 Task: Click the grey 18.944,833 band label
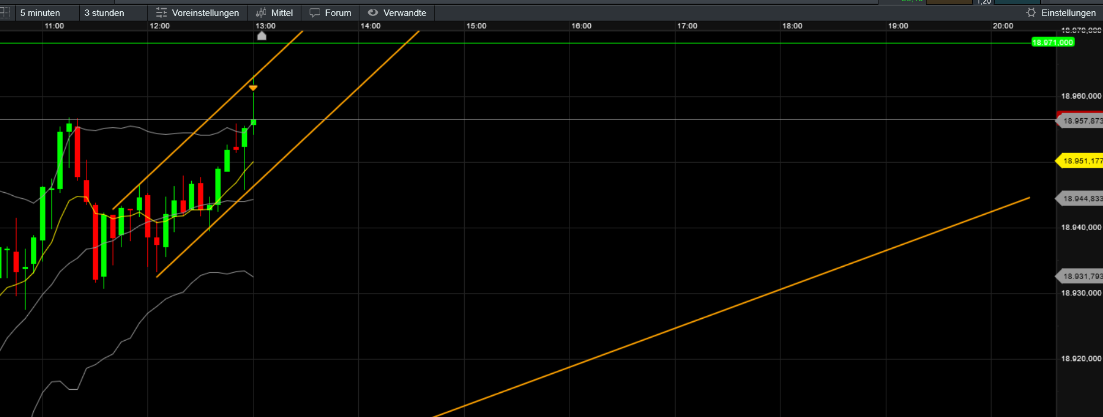(x=1080, y=199)
